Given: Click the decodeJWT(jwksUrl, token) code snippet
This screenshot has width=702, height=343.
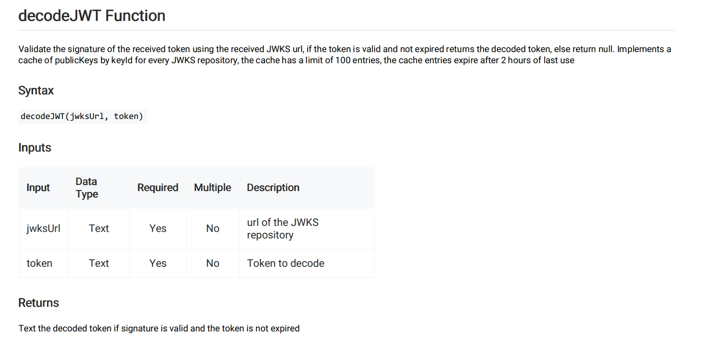Looking at the screenshot, I should tap(82, 116).
